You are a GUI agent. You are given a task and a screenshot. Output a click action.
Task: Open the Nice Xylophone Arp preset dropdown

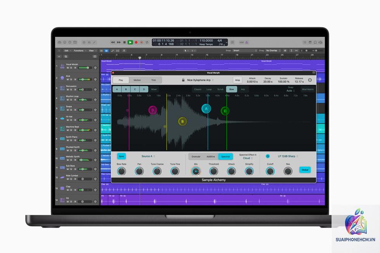click(200, 80)
